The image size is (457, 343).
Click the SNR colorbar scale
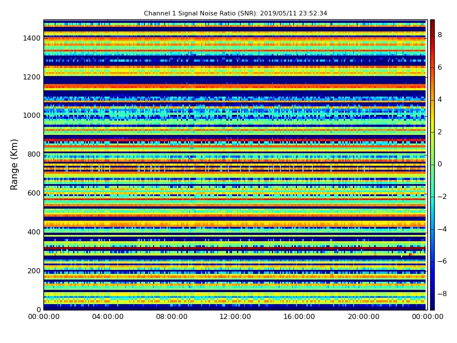coord(432,165)
